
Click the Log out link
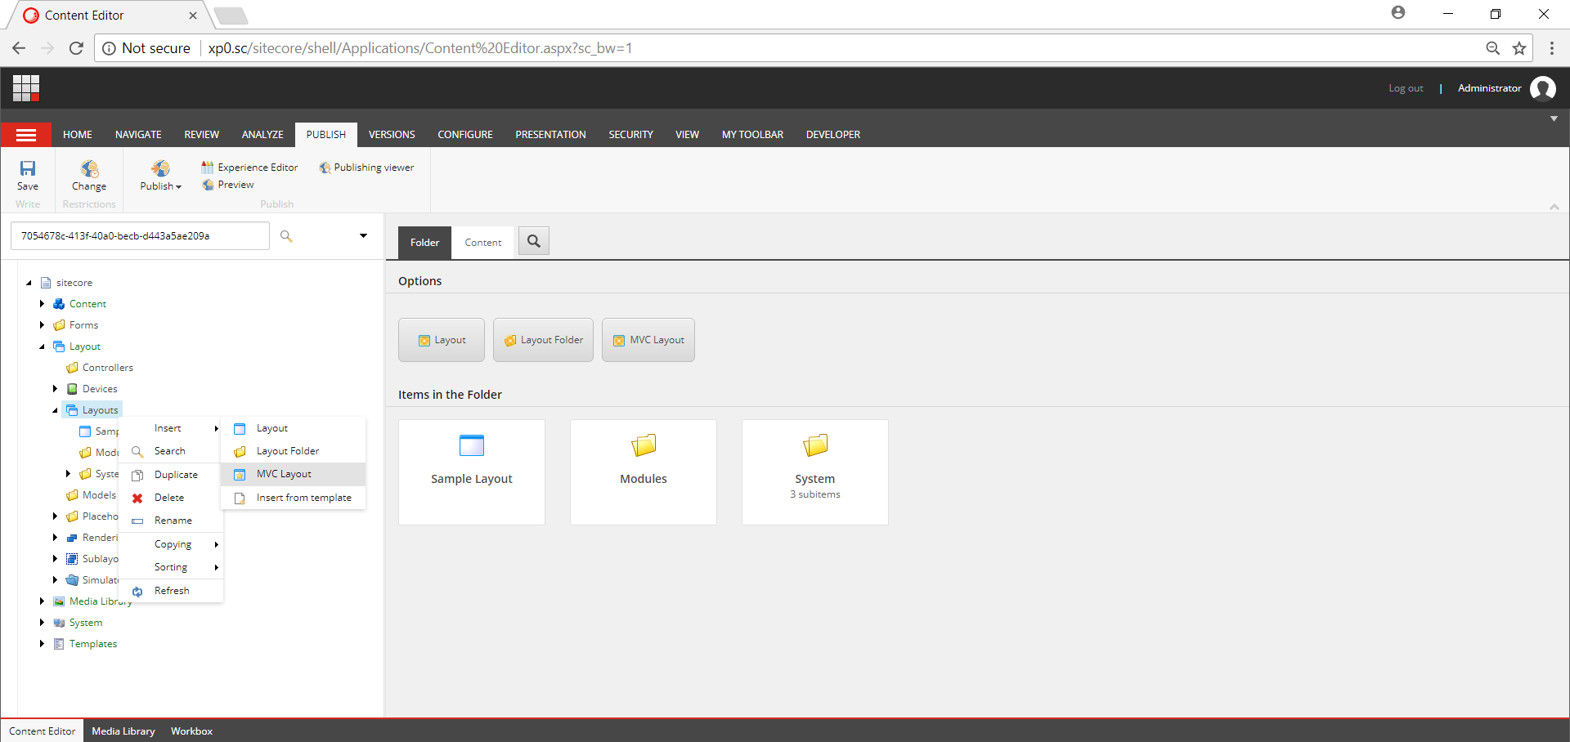(1406, 88)
